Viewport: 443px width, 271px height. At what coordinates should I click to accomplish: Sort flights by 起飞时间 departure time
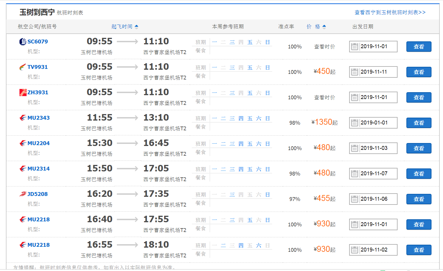click(125, 27)
